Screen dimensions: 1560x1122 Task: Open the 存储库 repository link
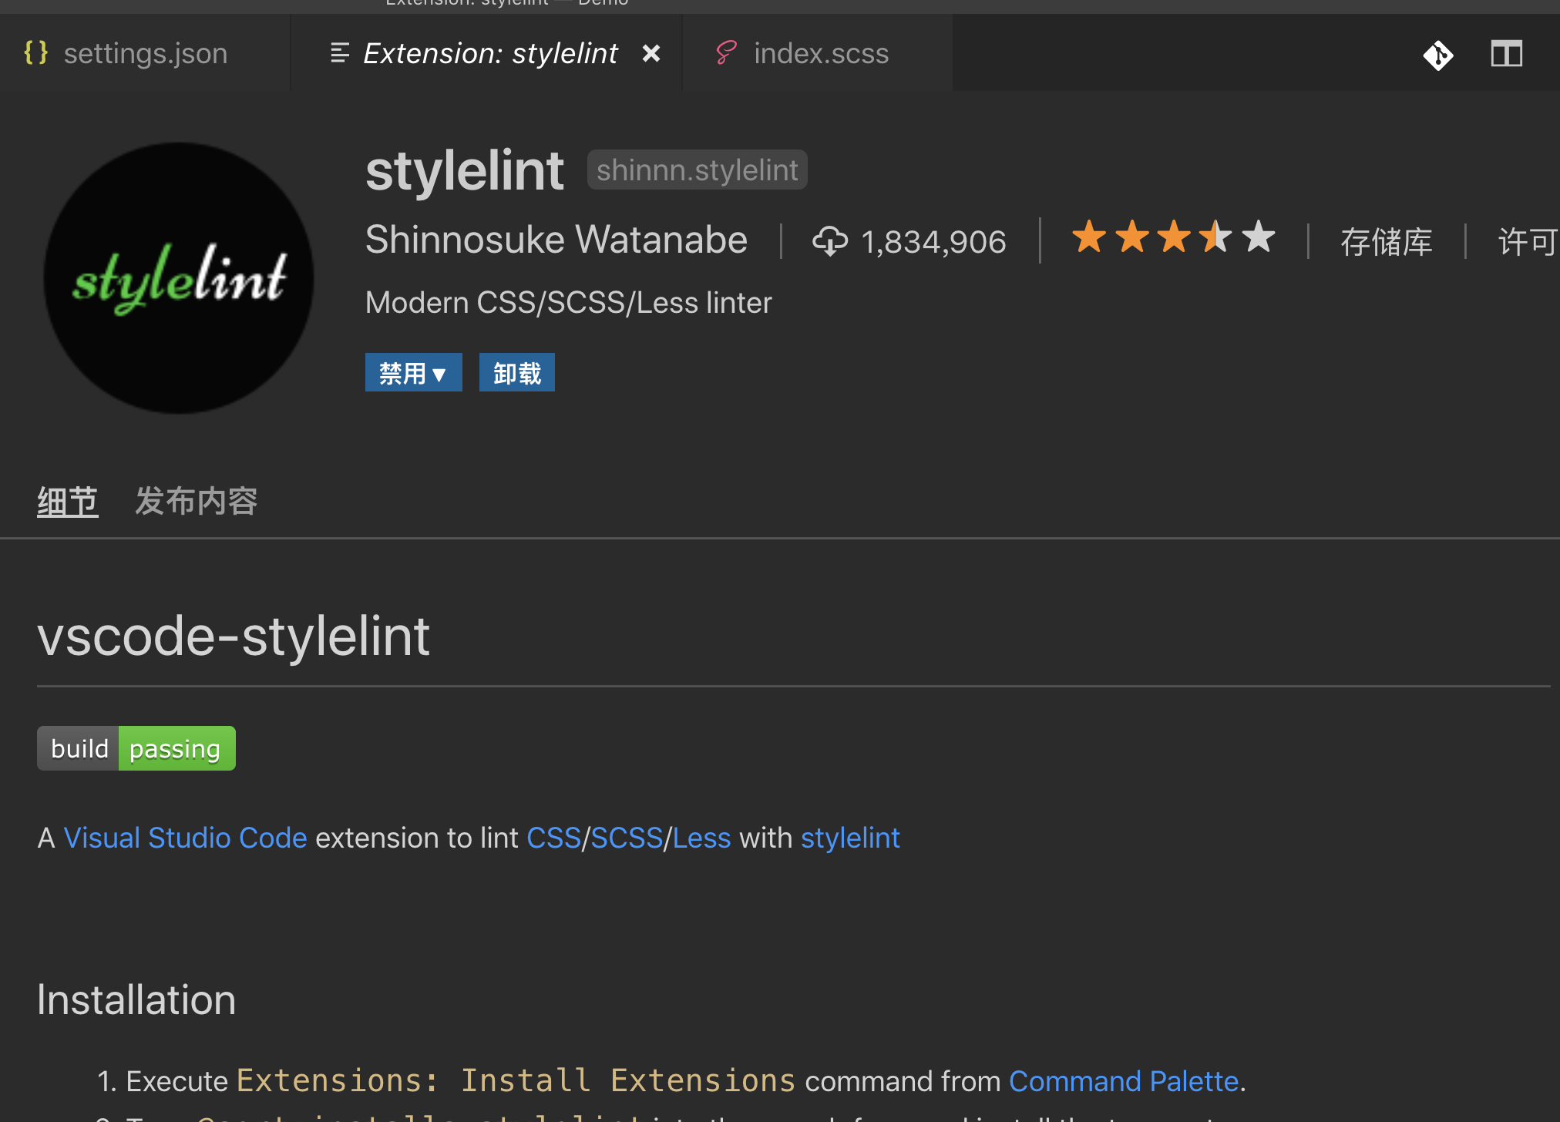tap(1386, 242)
